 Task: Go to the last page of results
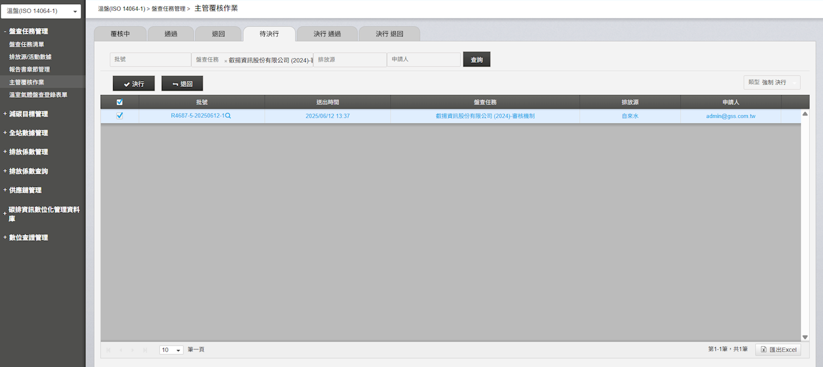tap(145, 350)
